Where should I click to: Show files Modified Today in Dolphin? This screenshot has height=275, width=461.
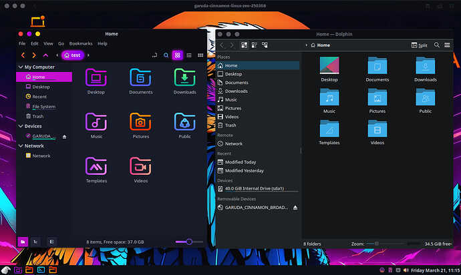click(258, 162)
